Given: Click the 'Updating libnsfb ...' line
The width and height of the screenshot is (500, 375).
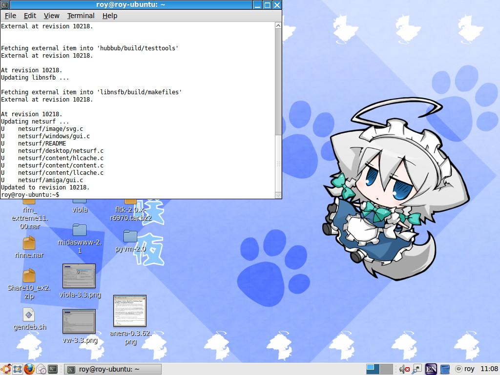Looking at the screenshot, I should (35, 77).
